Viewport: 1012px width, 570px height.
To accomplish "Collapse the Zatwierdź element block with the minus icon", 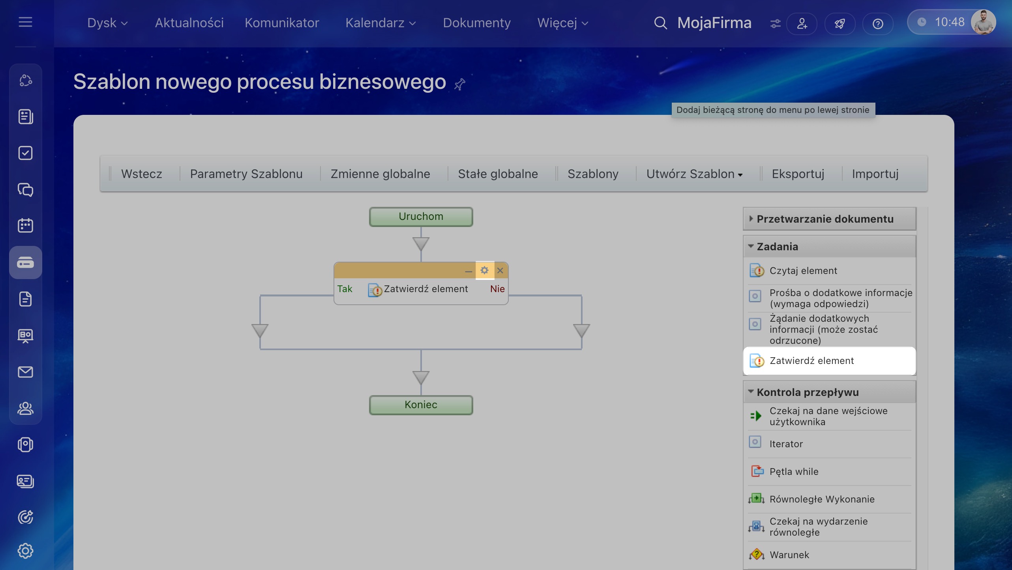I will 468,271.
